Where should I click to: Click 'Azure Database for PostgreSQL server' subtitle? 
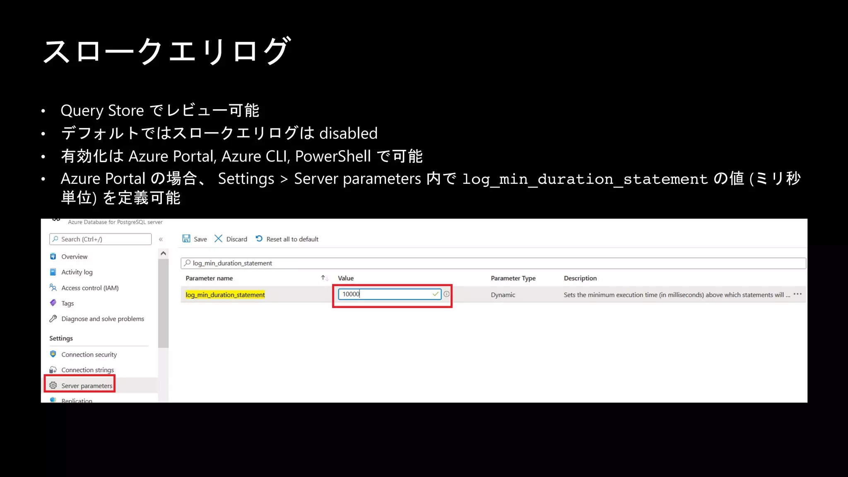tap(115, 222)
